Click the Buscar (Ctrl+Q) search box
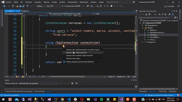182x102 pixels. [x=121, y=2]
